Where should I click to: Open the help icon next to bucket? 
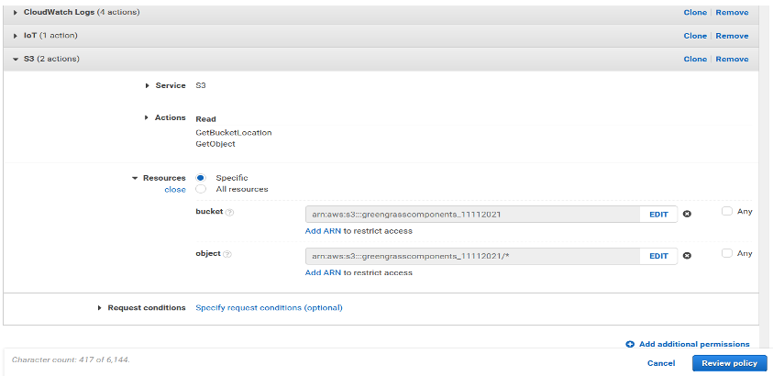229,212
